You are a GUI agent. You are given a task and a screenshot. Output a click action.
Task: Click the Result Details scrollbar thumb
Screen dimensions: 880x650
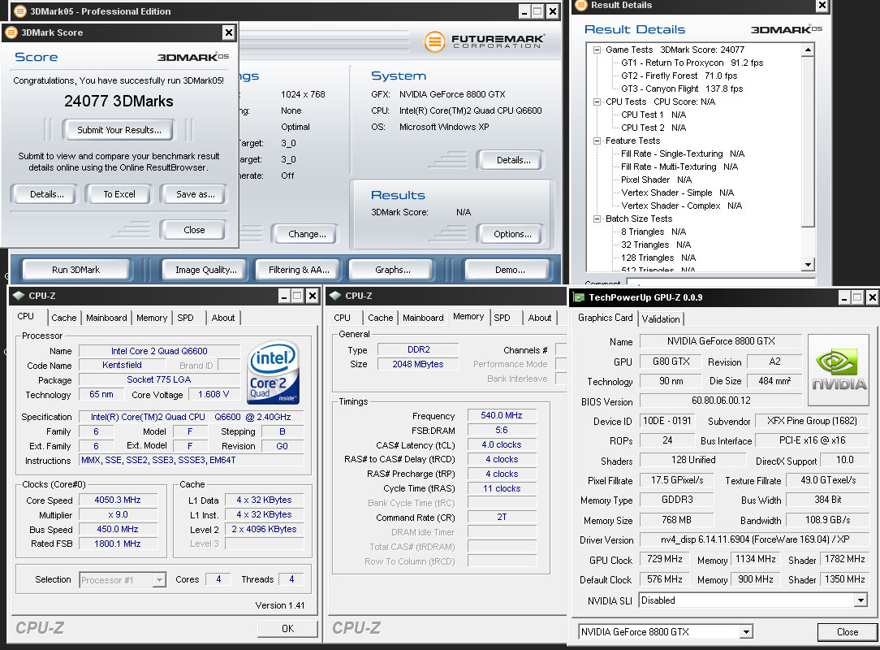[x=808, y=141]
